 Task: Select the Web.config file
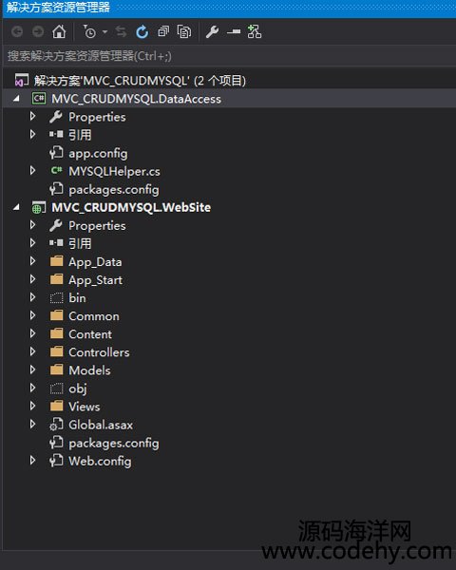coord(100,461)
